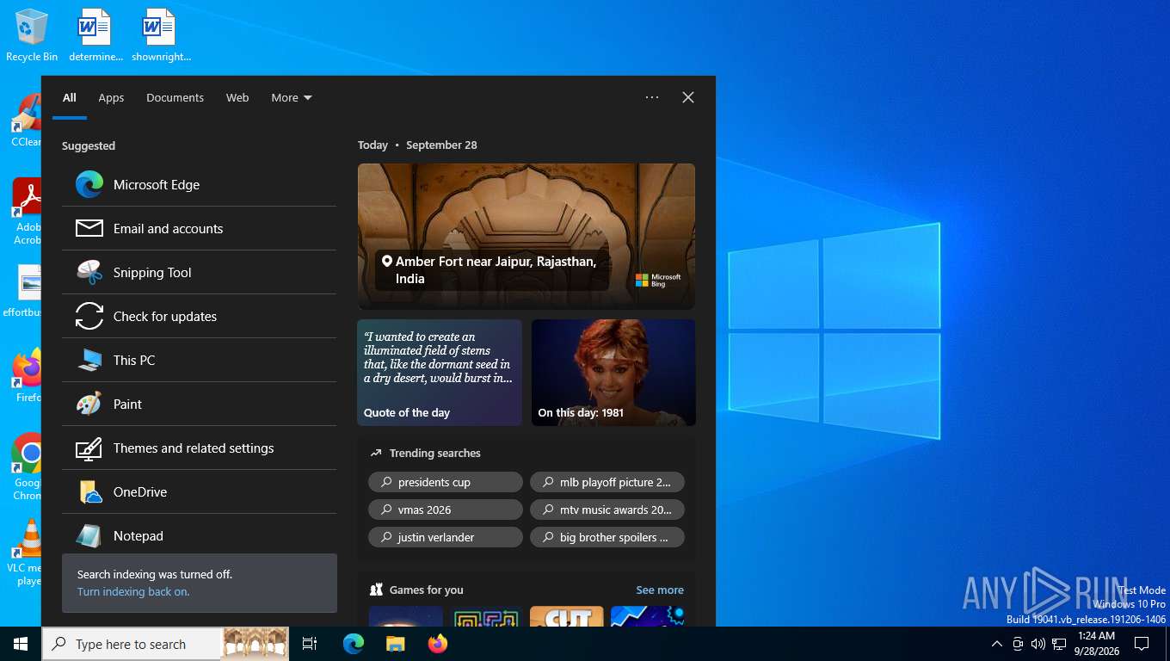This screenshot has width=1170, height=661.
Task: Open the Amber Fort Bing image card
Action: click(x=526, y=237)
